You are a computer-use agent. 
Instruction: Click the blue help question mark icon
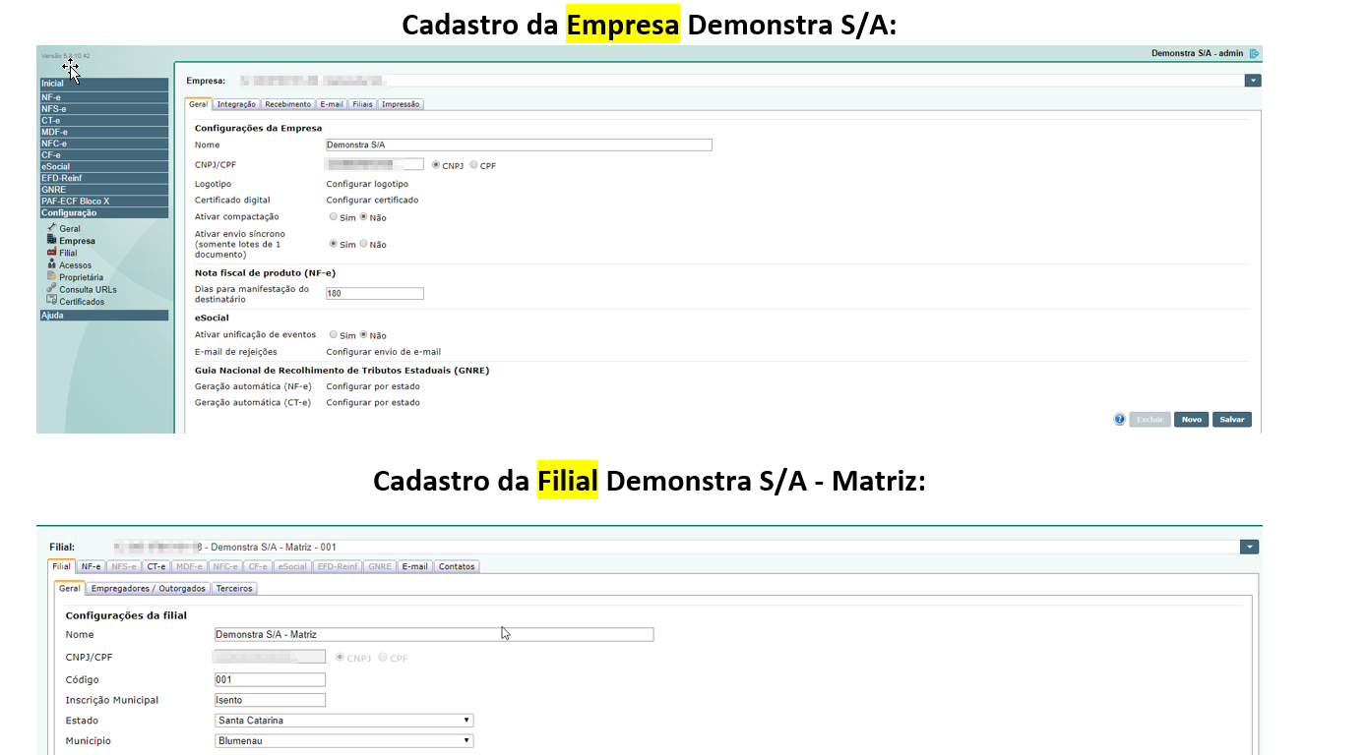pyautogui.click(x=1119, y=419)
